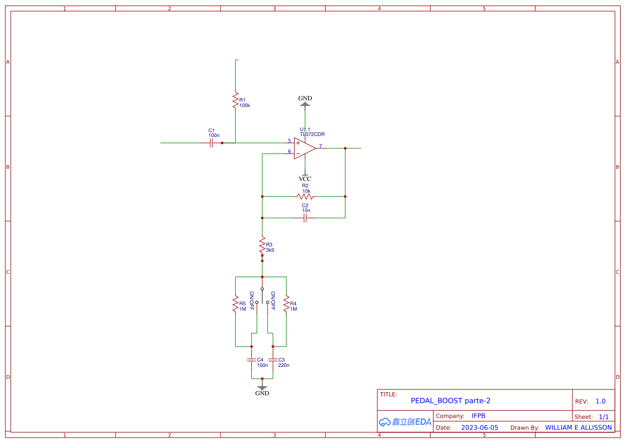Click the C3 220n capacitor symbol
Screen dimensions: 634x443
click(273, 359)
